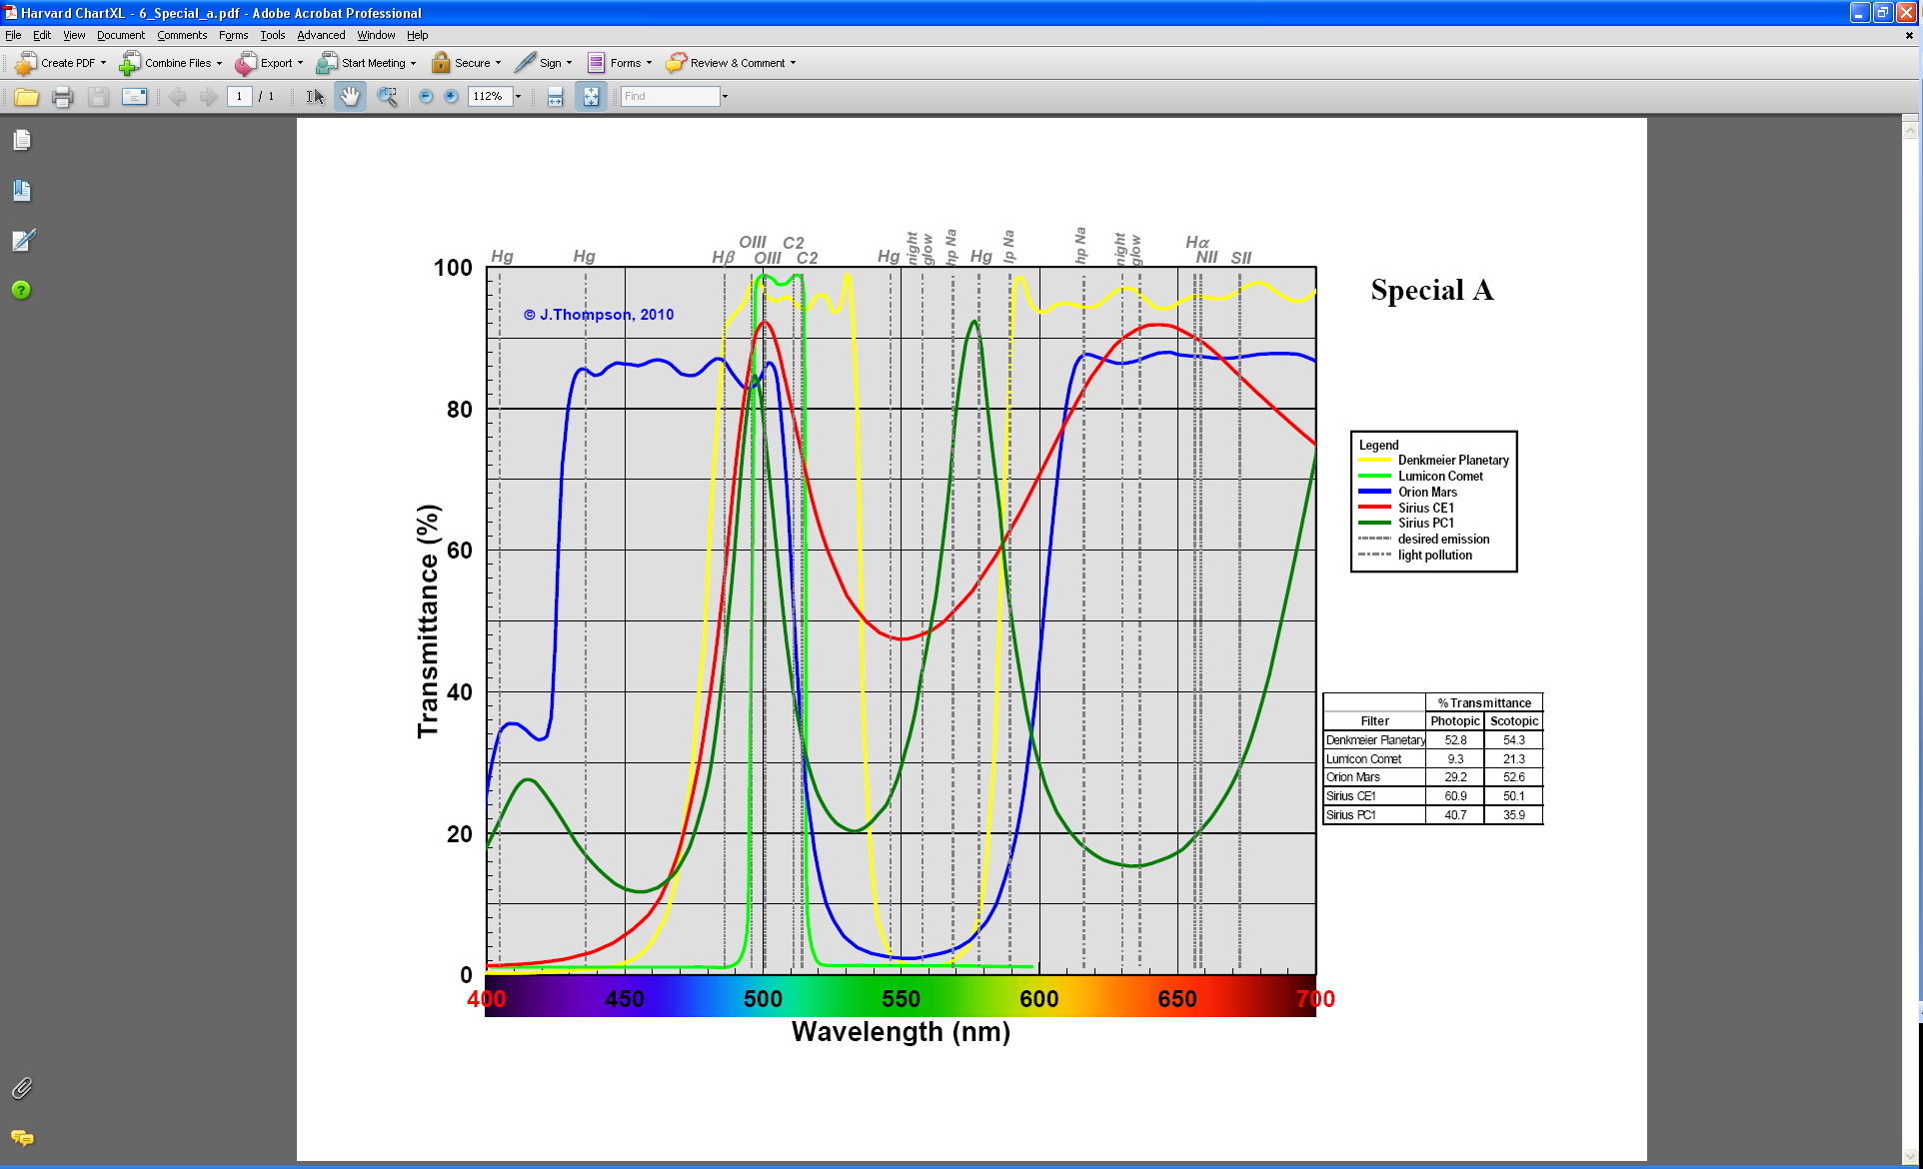Open the Edit menu
Viewport: 1923px width, 1169px height.
coord(42,35)
